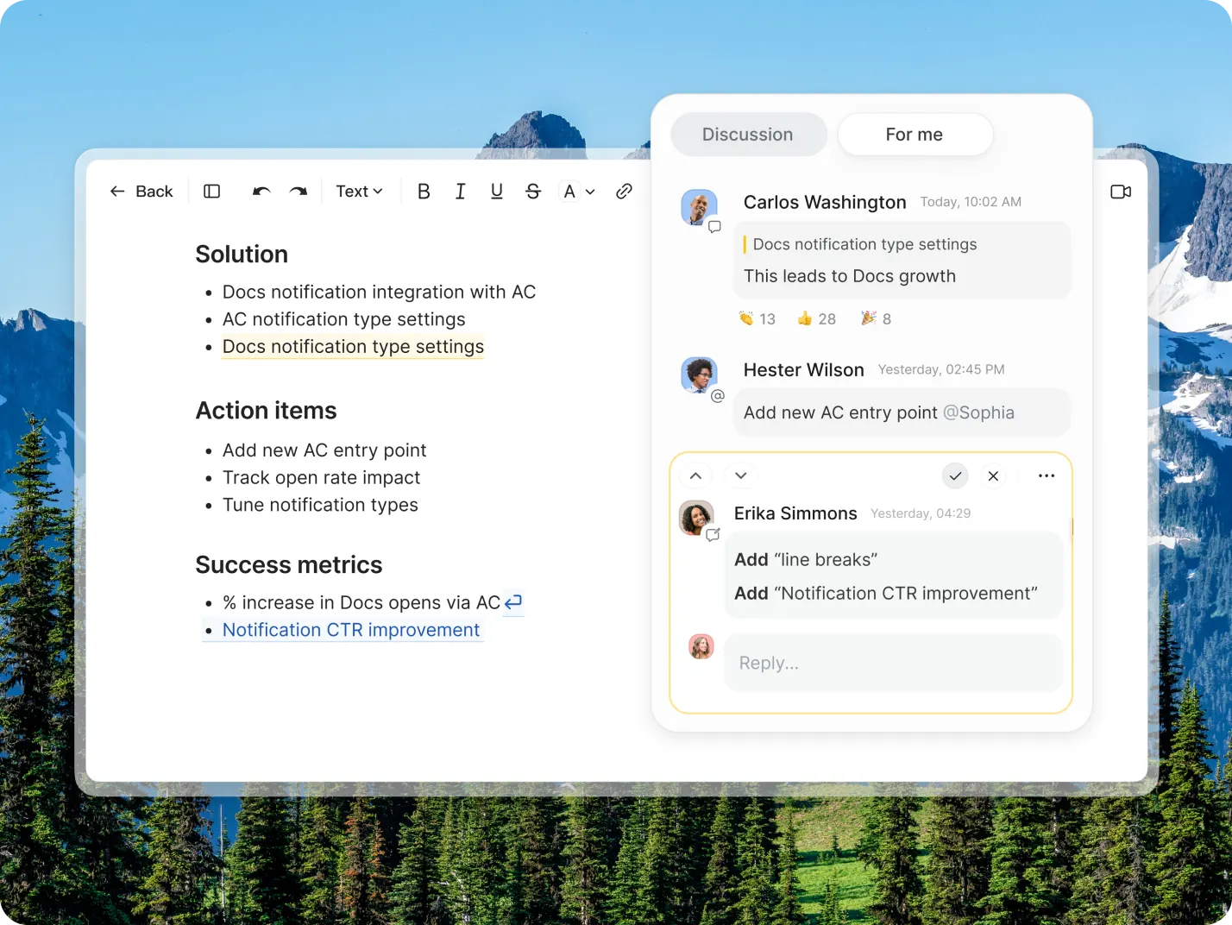The height and width of the screenshot is (925, 1232).
Task: Click the @Sophia mention
Action: click(x=978, y=412)
